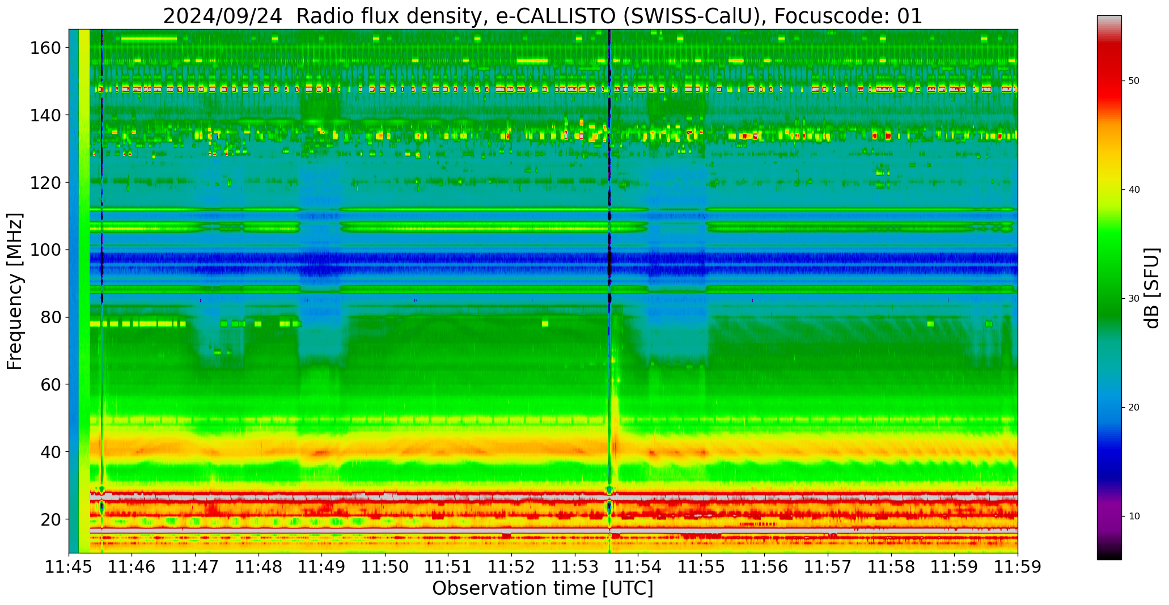Click the plot title showing date 2024/09/24
Image resolution: width=1169 pixels, height=605 pixels.
543,16
